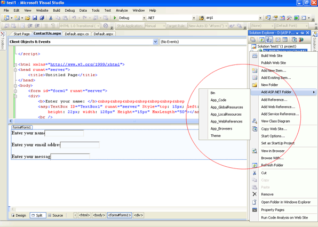Toggle Solution Explorer auto-hide pin
This screenshot has height=227, width=318.
302,33
